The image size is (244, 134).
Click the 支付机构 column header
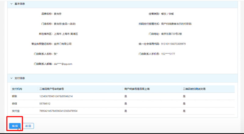(17, 89)
